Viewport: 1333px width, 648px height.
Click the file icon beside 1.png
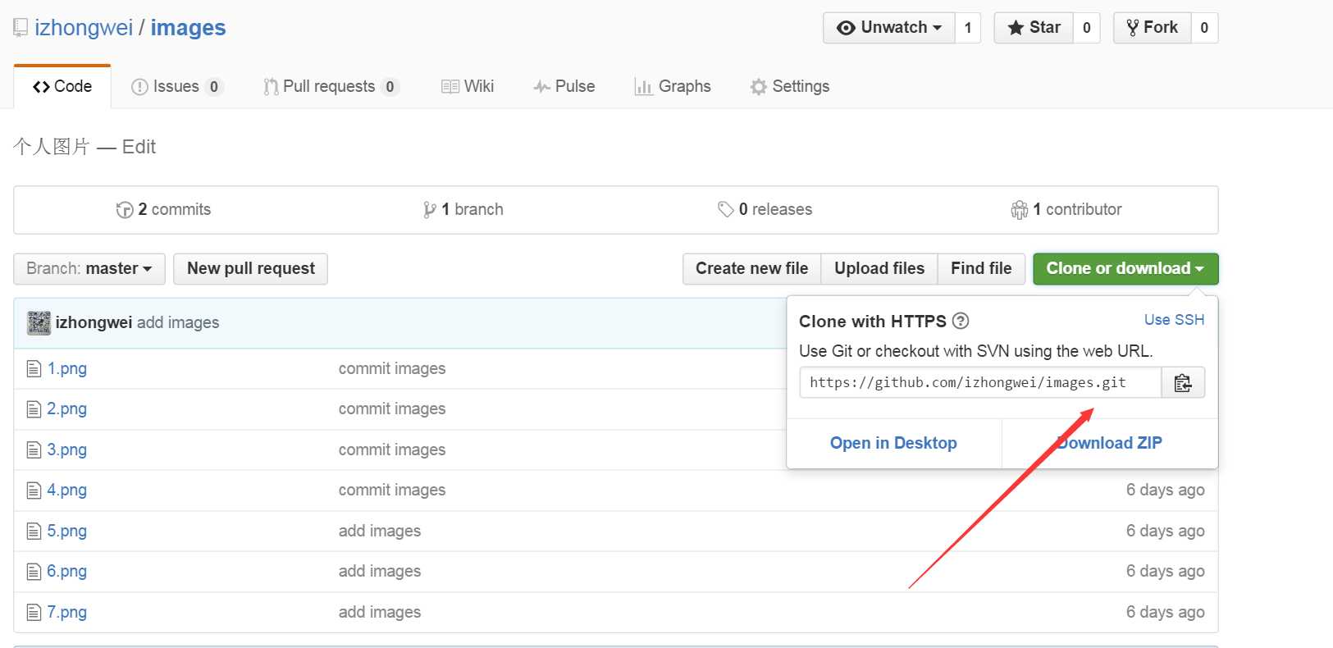pos(34,369)
